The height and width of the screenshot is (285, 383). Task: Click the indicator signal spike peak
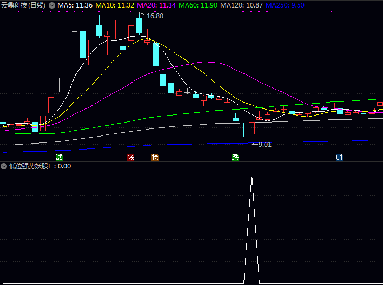(252, 174)
